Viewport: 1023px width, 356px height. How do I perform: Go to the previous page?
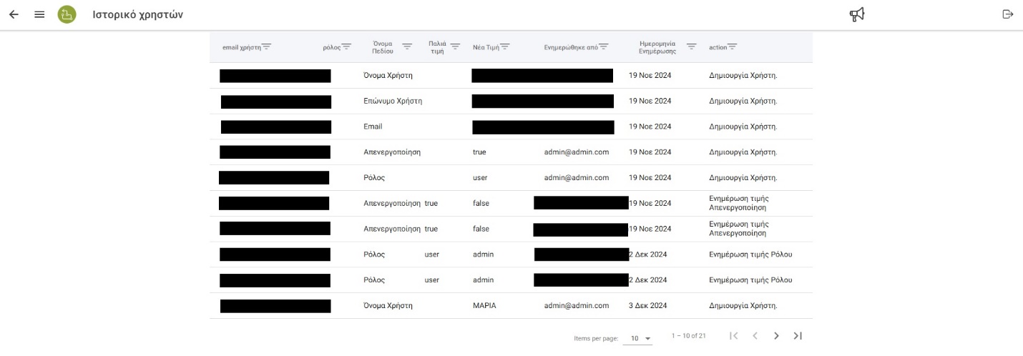point(755,336)
